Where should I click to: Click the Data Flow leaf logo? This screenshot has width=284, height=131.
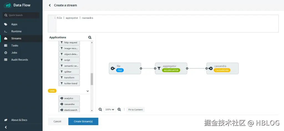(x=8, y=5)
